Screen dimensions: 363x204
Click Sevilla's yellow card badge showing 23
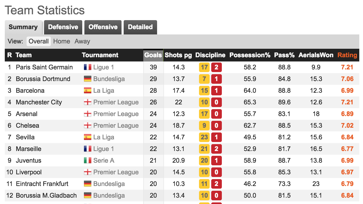tap(204, 137)
